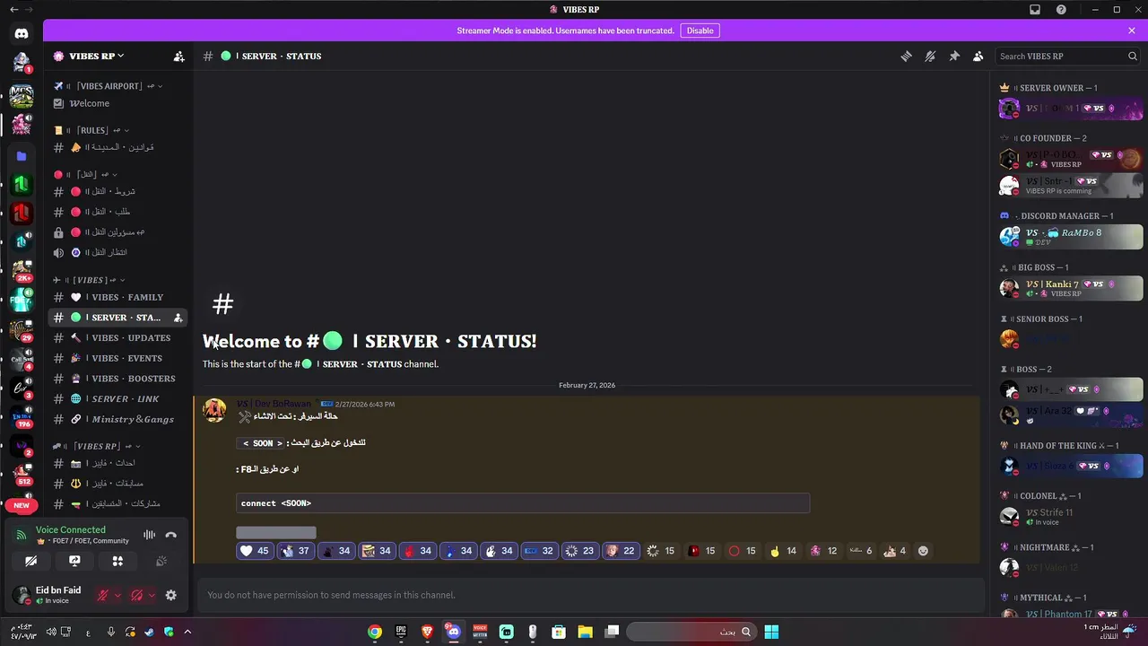Click the Threads icon in channel header
The height and width of the screenshot is (646, 1148).
click(x=906, y=56)
